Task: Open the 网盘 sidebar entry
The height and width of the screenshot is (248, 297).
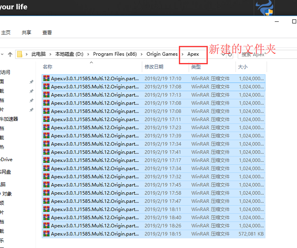Action: pos(6,172)
